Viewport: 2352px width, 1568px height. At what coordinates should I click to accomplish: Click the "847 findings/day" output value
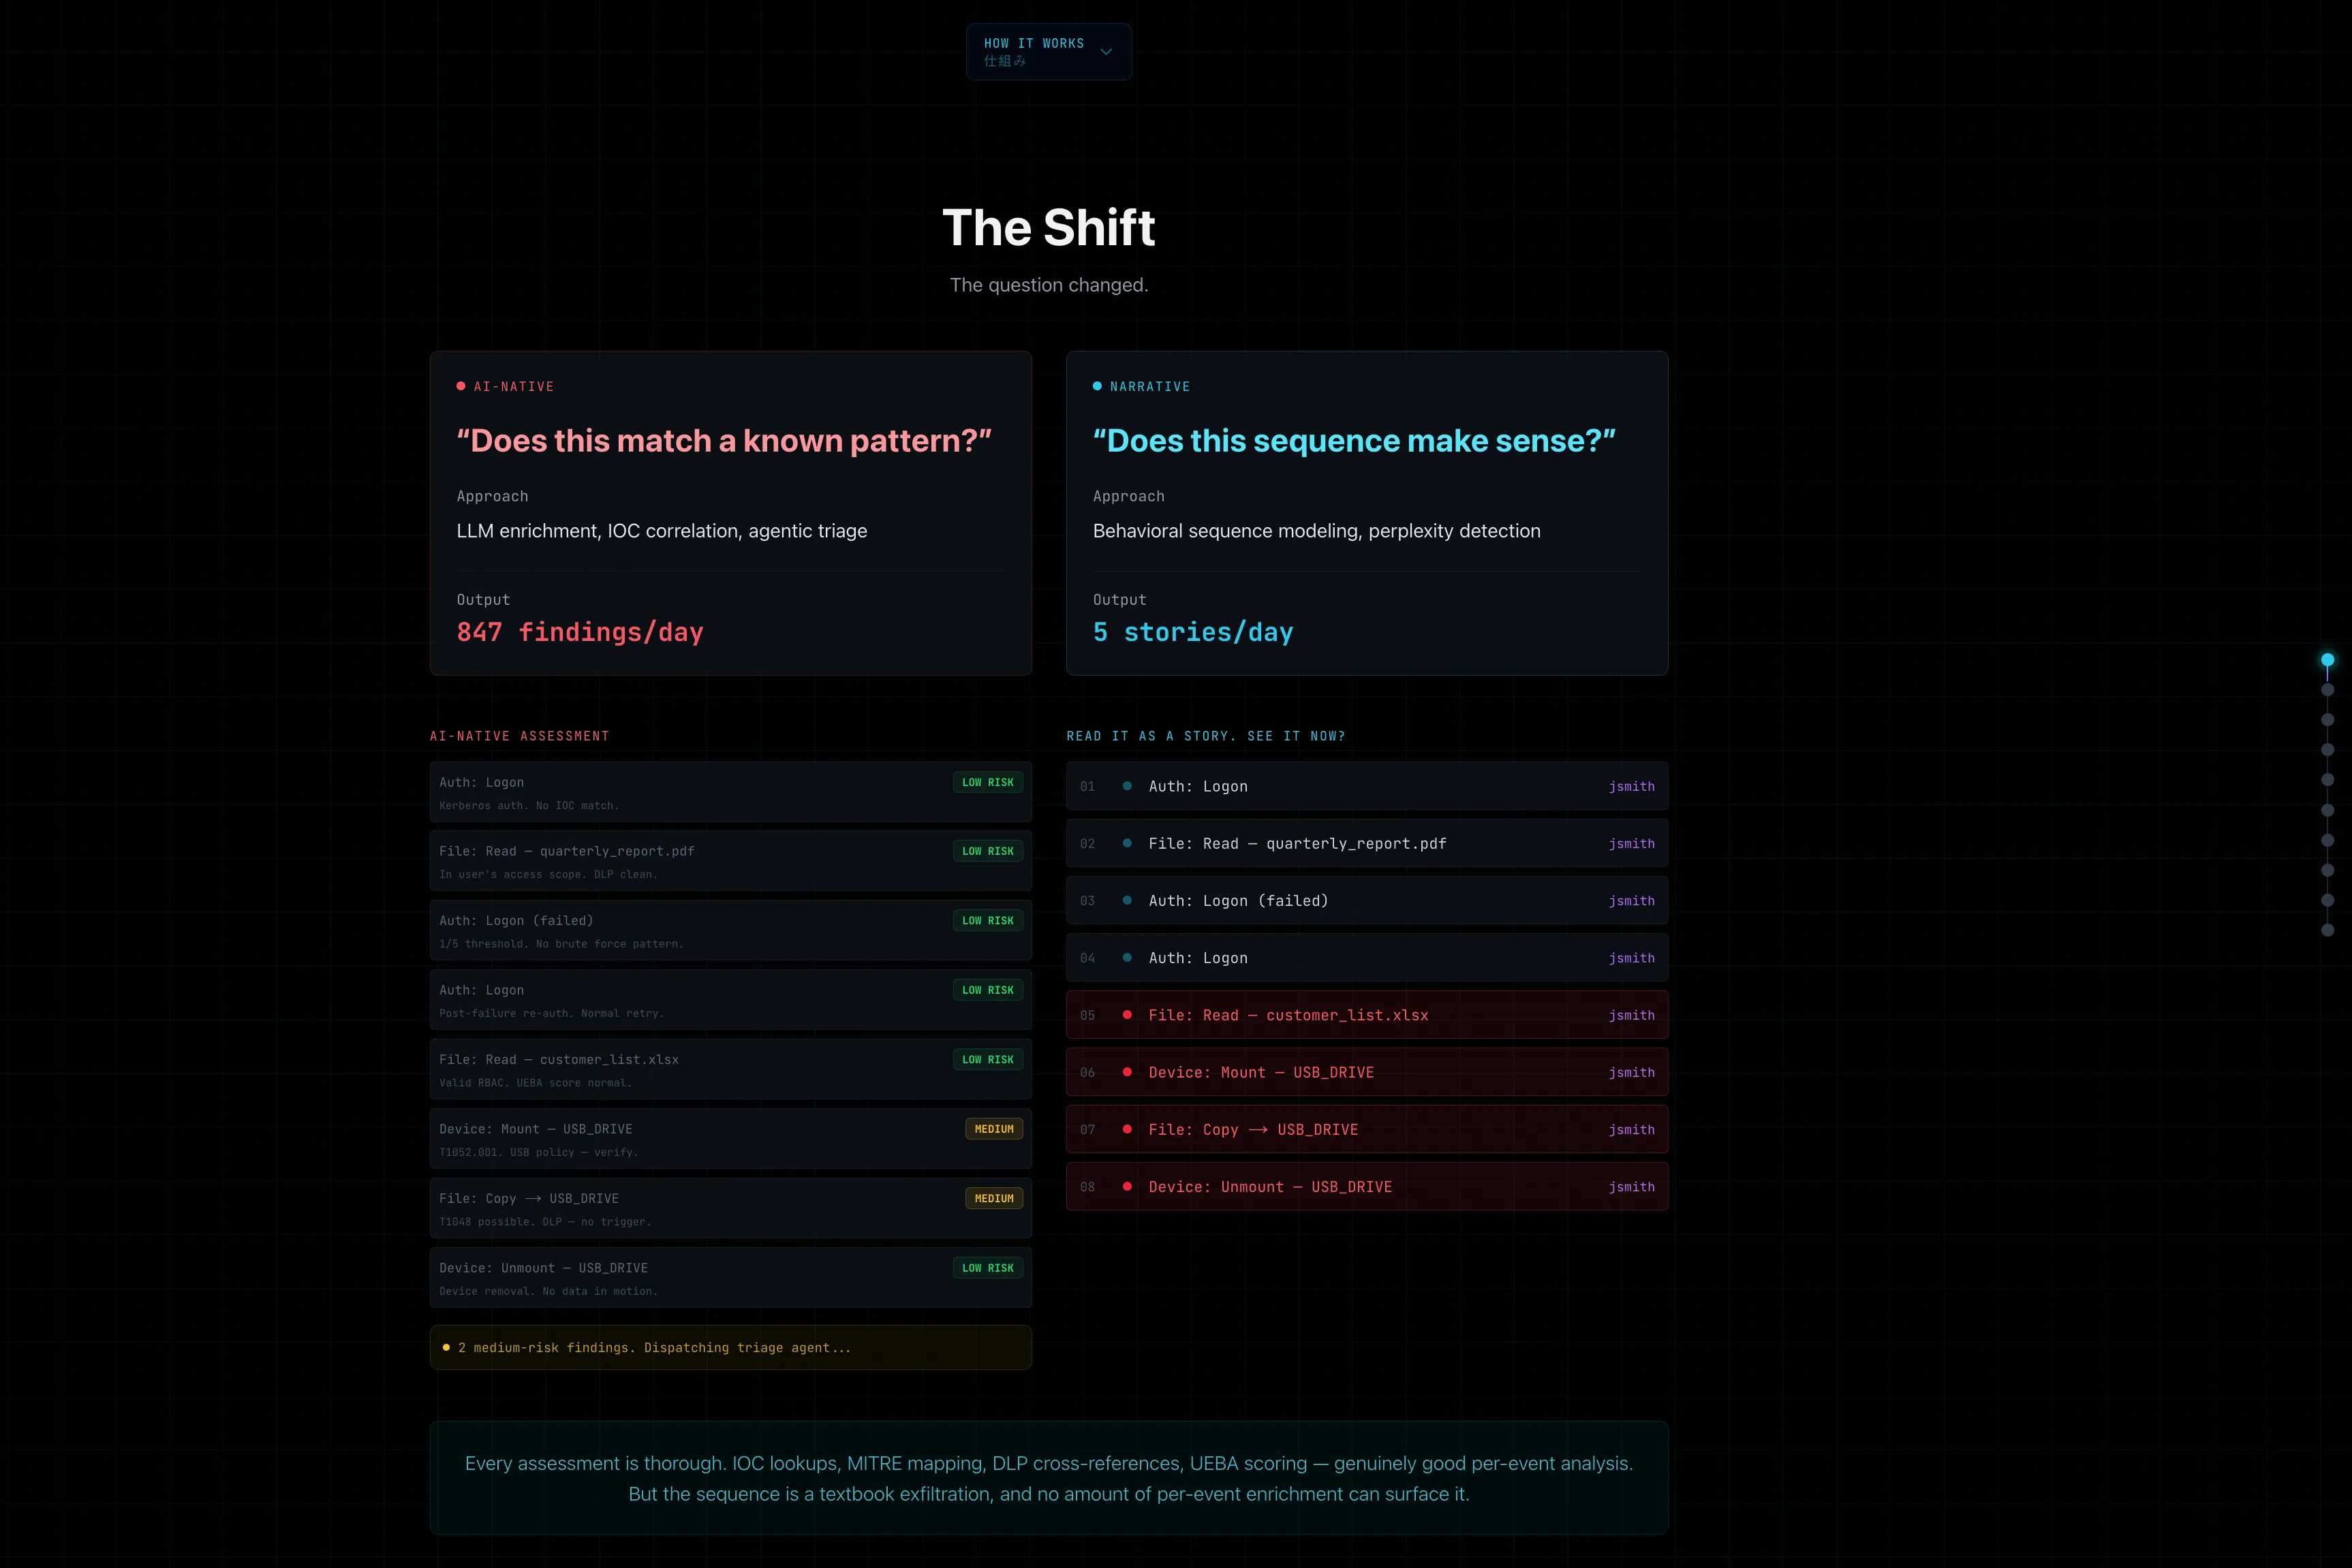pyautogui.click(x=580, y=632)
